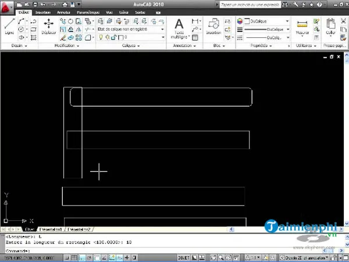Click the copy objects tool in Modification
Viewport: 349px width, 262px height.
63,21
